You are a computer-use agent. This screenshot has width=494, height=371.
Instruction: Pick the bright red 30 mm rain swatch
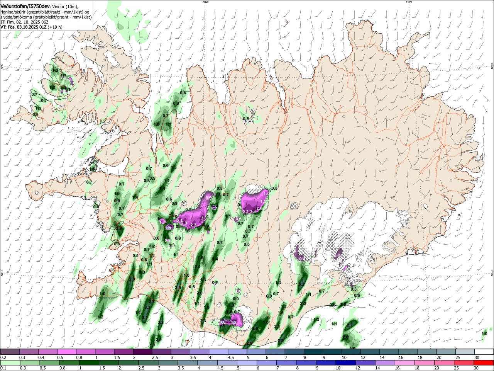pyautogui.click(x=484, y=362)
